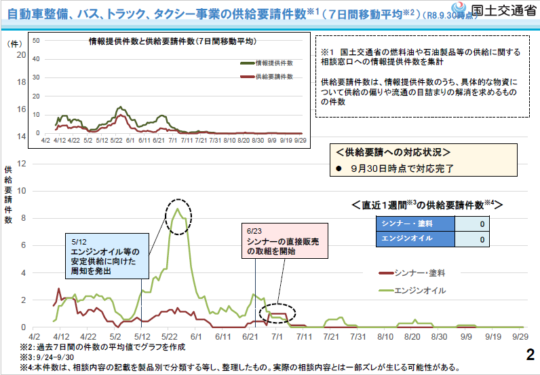
Task: Click the vertical axis label 供給要請件数
Action: click(8, 195)
